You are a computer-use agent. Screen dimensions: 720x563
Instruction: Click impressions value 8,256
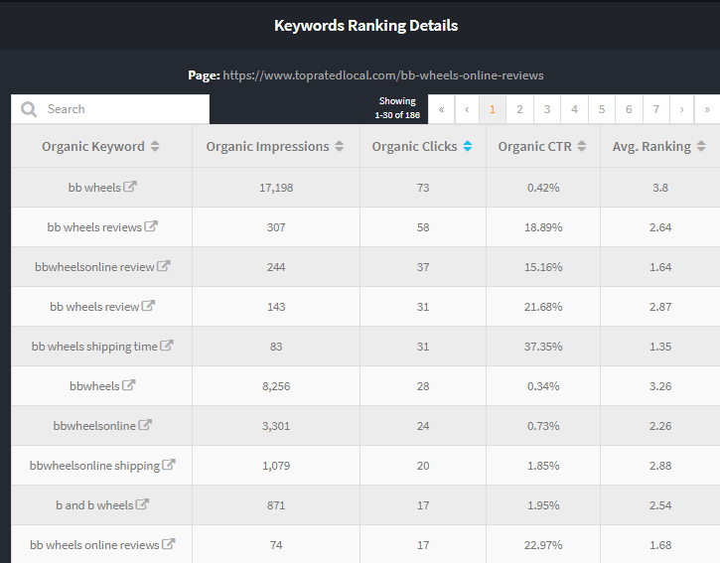click(276, 386)
